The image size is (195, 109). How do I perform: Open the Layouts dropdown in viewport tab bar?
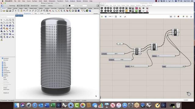pos(96,13)
